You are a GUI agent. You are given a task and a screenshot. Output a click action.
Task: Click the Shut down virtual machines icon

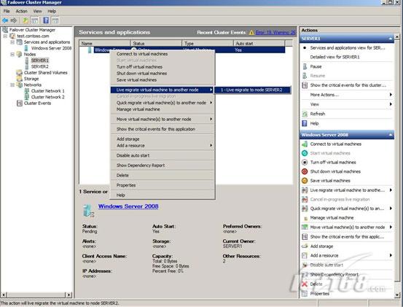tap(305, 171)
